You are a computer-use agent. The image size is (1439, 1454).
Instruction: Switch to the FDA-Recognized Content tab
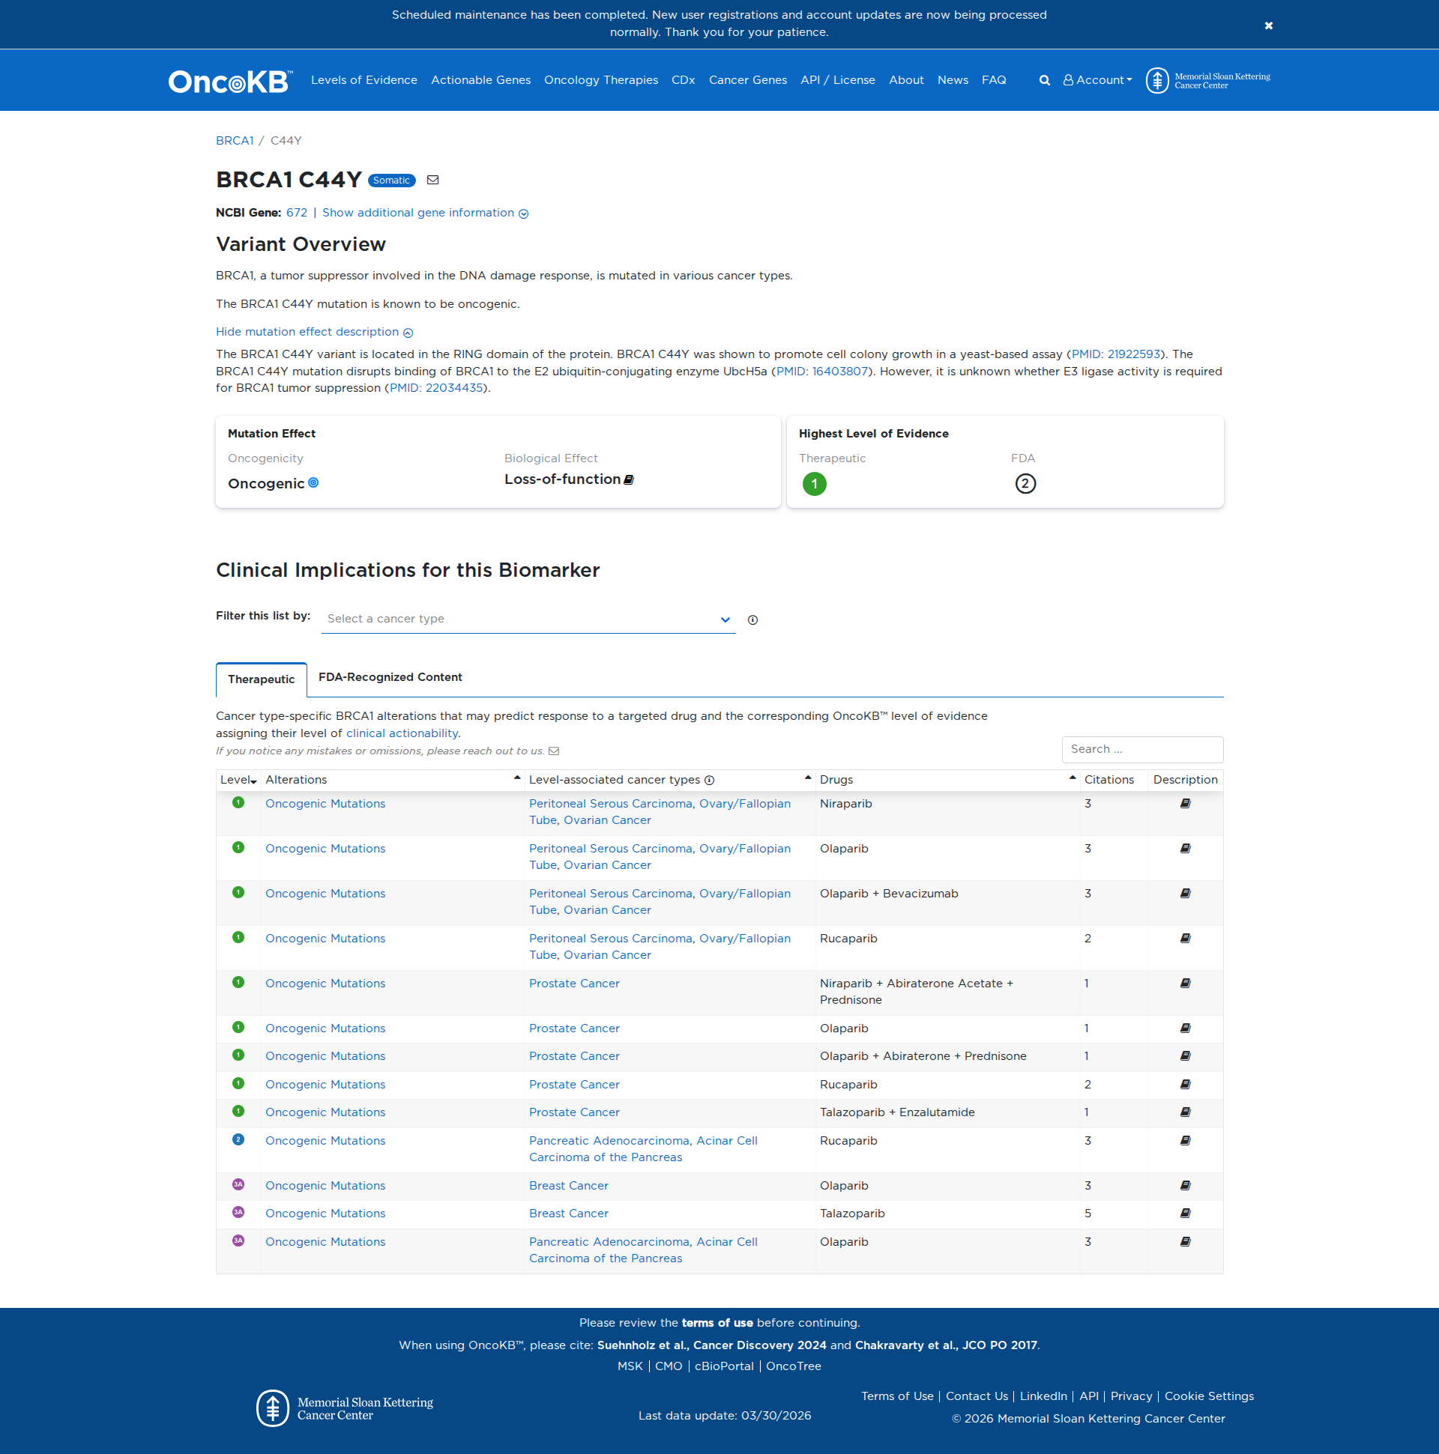click(x=390, y=677)
